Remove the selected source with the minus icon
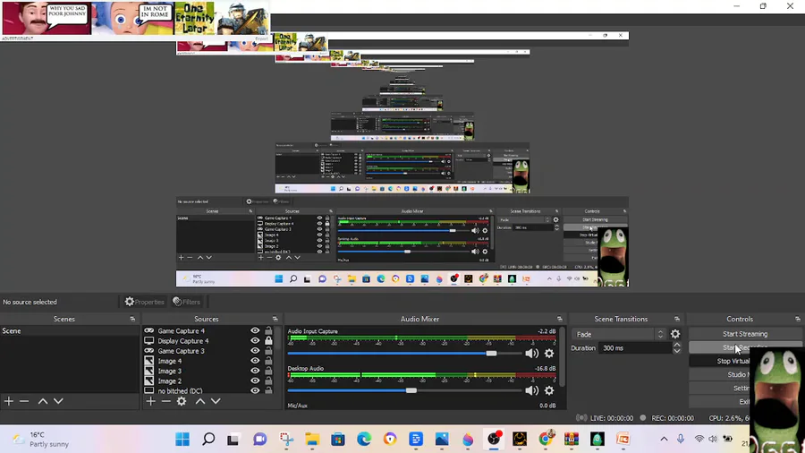805x453 pixels. coord(165,401)
